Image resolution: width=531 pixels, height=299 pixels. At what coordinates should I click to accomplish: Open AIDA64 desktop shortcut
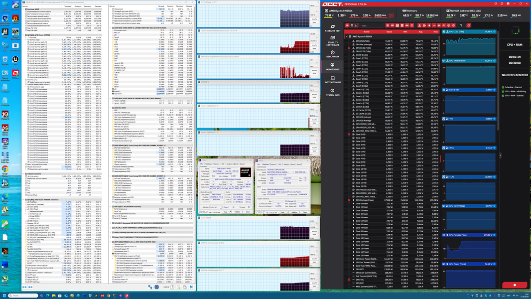[5, 129]
